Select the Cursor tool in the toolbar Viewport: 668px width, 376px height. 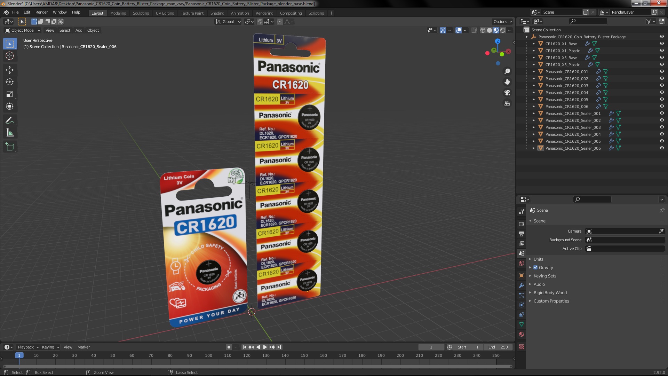pyautogui.click(x=10, y=56)
